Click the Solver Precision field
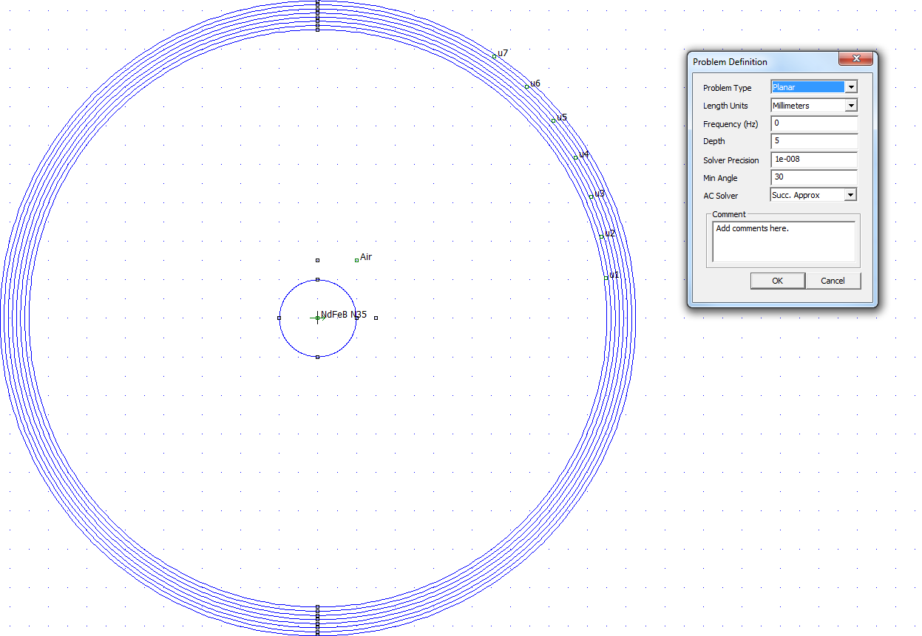This screenshot has height=636, width=922. pos(813,160)
